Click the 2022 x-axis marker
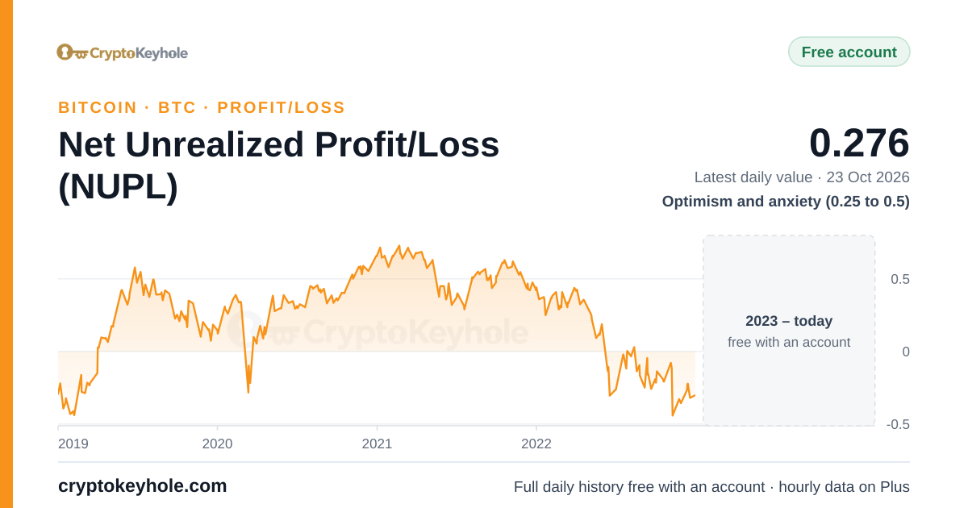Viewport: 968px width, 508px height. pyautogui.click(x=536, y=443)
